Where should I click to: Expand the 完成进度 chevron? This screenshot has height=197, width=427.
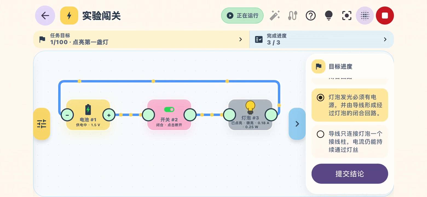coord(385,39)
